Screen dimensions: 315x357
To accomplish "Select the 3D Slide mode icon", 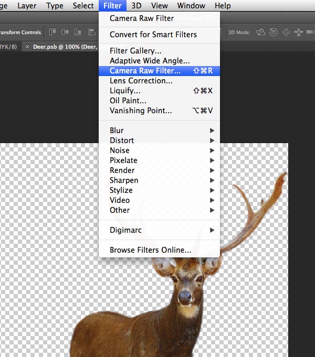I will [x=299, y=33].
